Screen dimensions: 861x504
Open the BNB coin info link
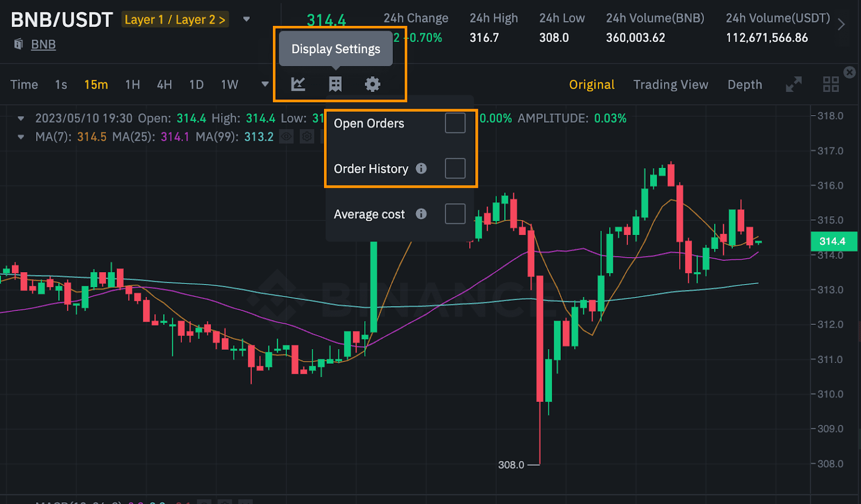tap(43, 44)
